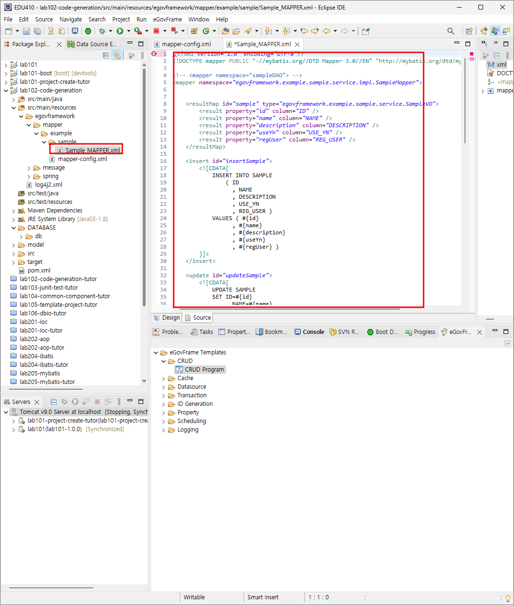Close the Sample_MAPPER.xml editor tab
This screenshot has height=605, width=514.
[297, 44]
